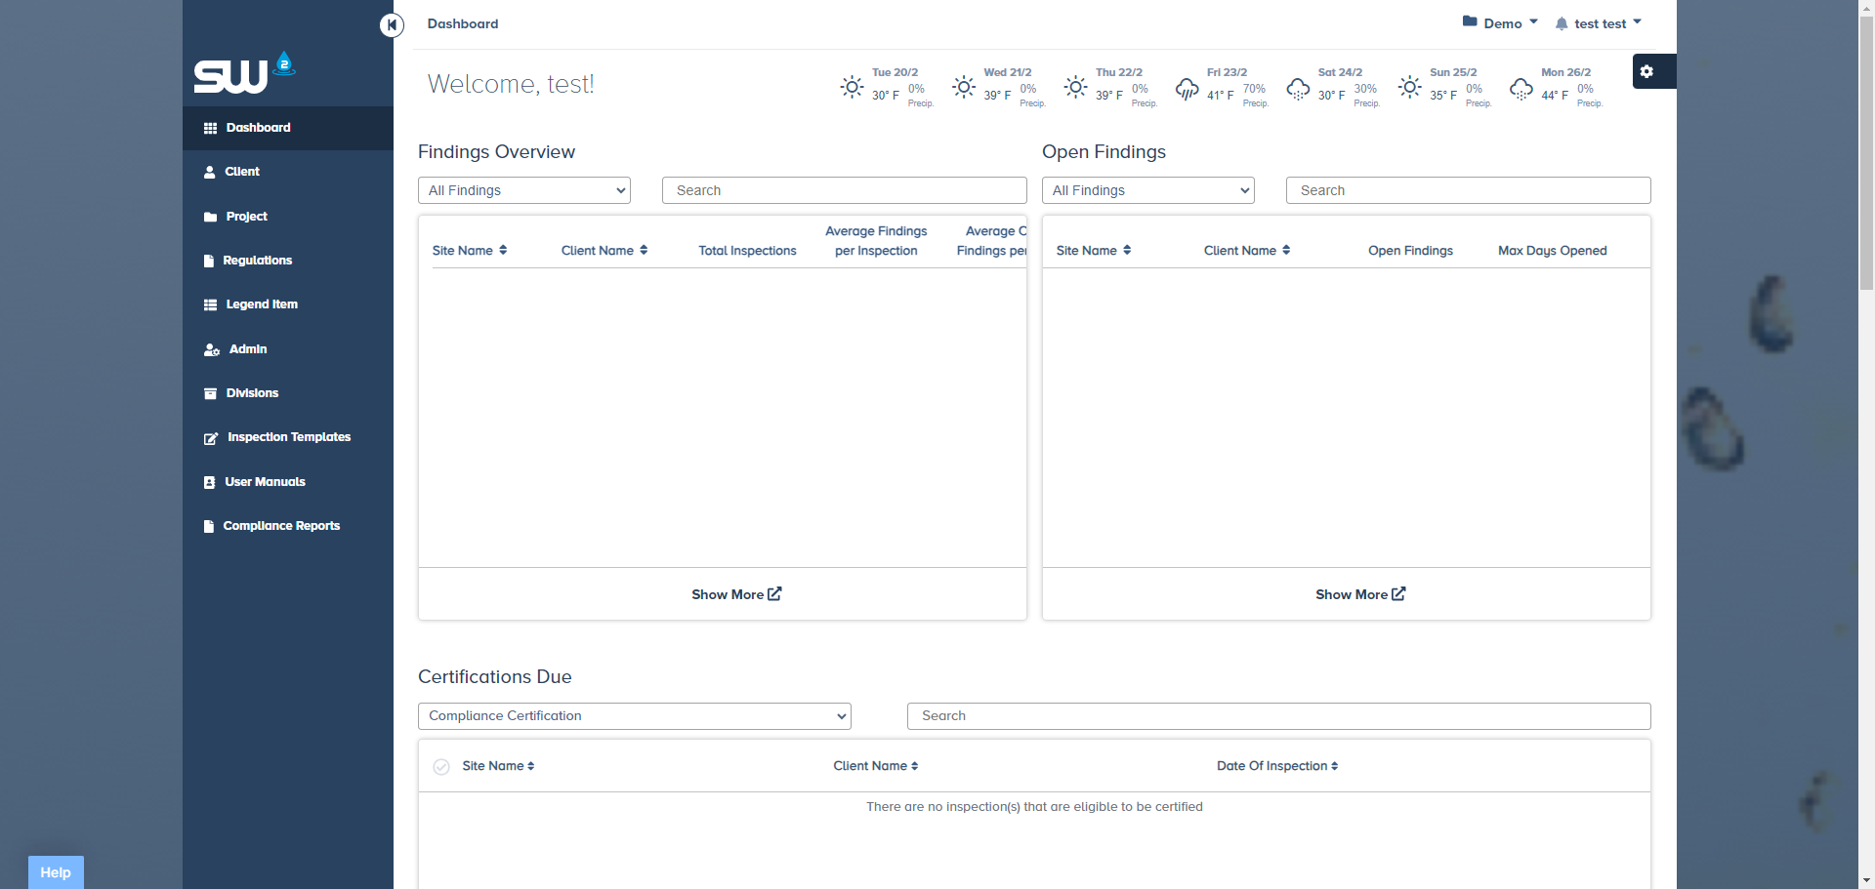Open Show More in Findings Overview
Screen dimensions: 1875x889
(x=736, y=594)
